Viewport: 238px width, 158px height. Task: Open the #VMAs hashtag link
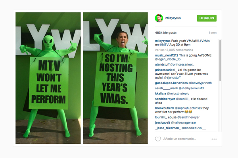(205, 41)
